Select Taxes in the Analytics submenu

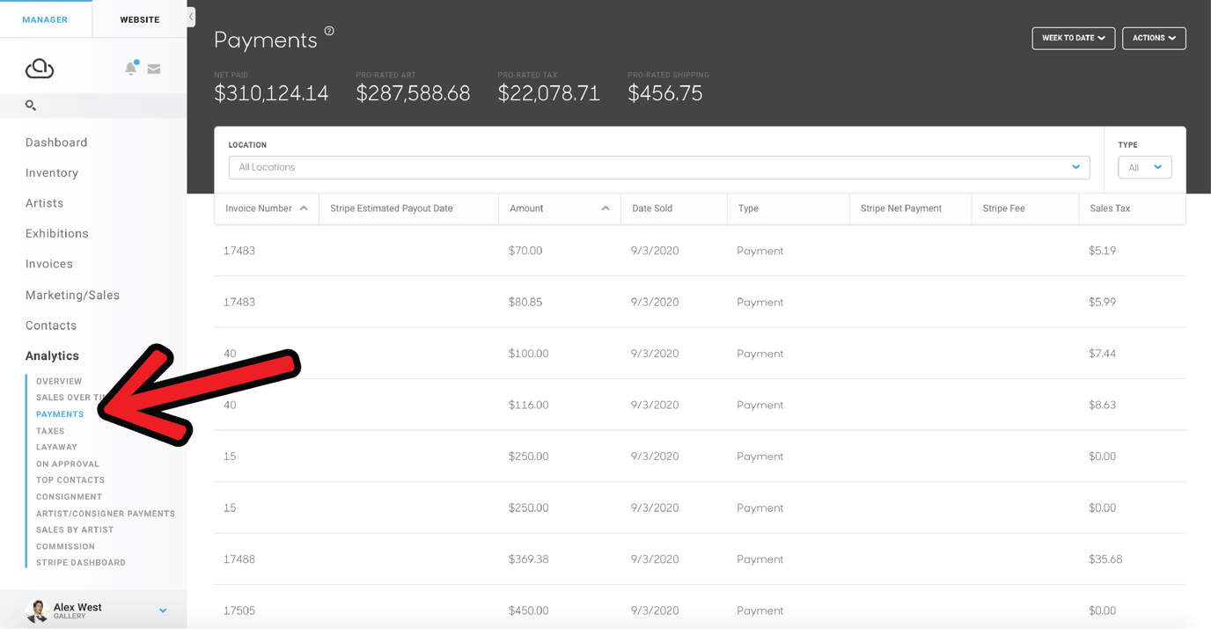coord(50,431)
